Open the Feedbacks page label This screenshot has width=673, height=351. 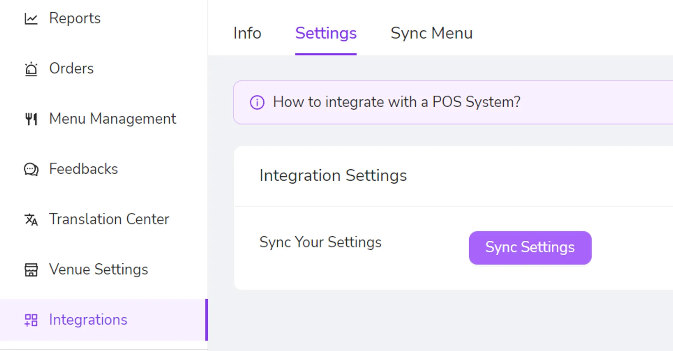[x=83, y=169]
